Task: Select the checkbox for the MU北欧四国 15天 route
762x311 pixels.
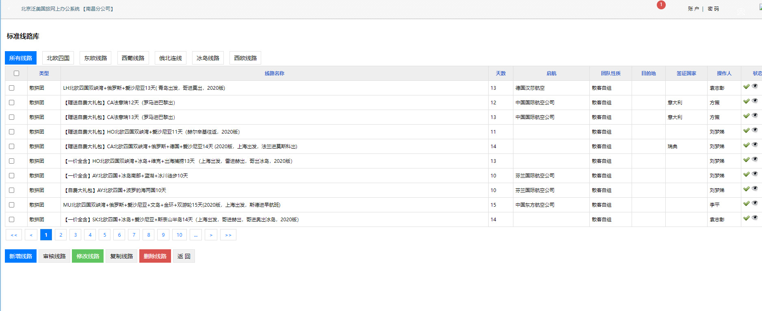Action: [12, 205]
